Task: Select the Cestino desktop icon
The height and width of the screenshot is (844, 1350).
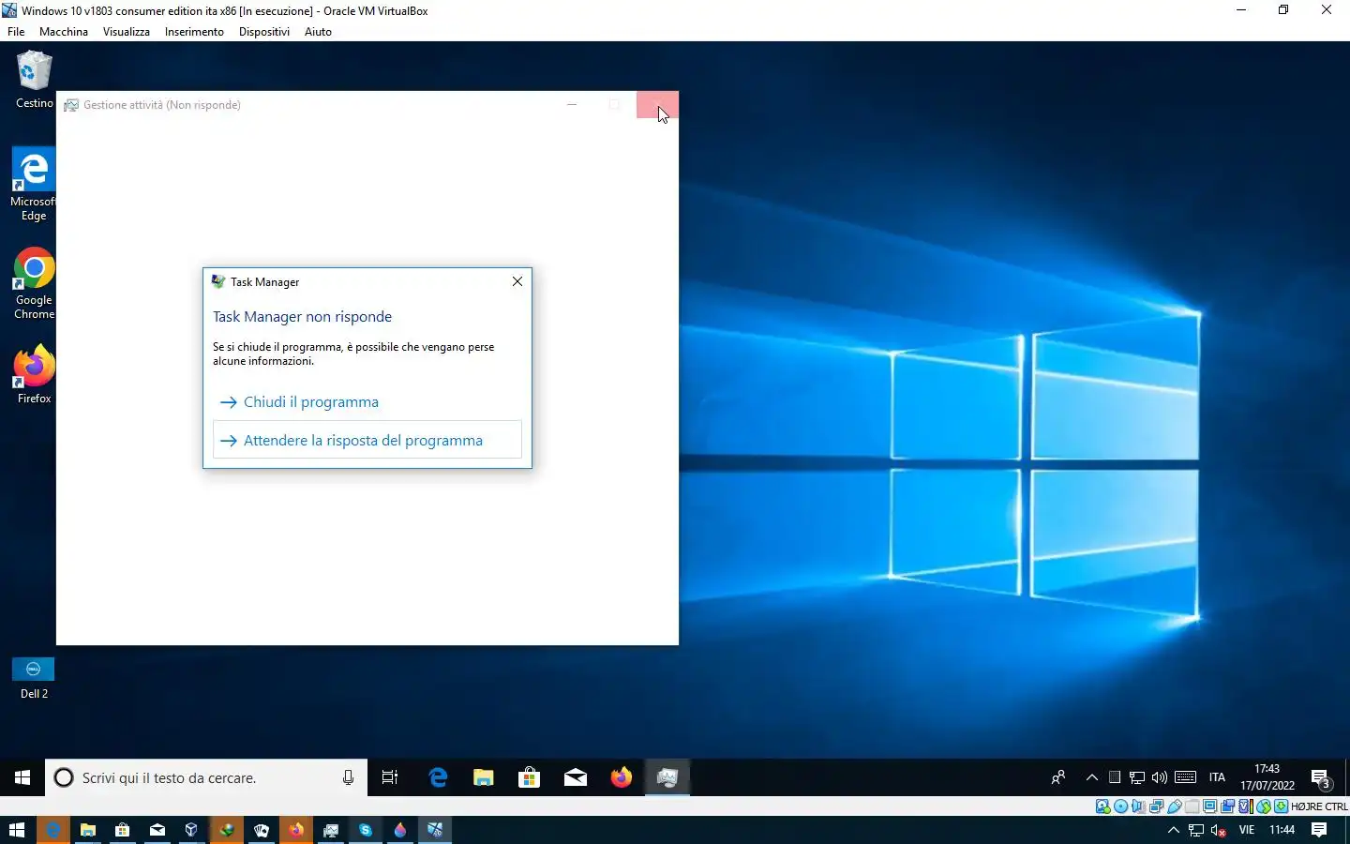Action: click(35, 81)
